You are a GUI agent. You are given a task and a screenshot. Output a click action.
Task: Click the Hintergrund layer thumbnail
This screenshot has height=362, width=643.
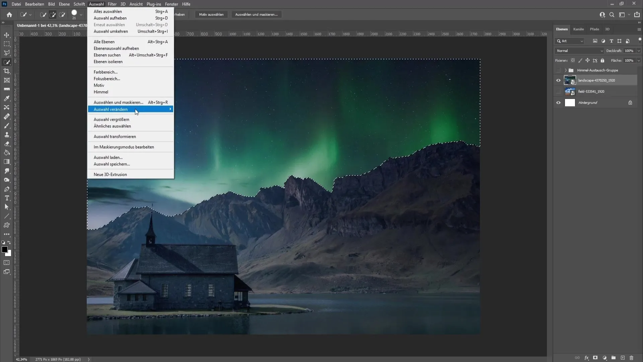click(570, 103)
